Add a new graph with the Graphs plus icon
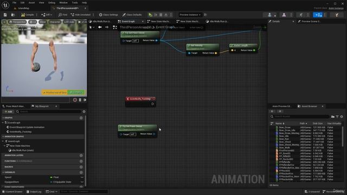The width and height of the screenshot is (347, 195). coord(81,118)
